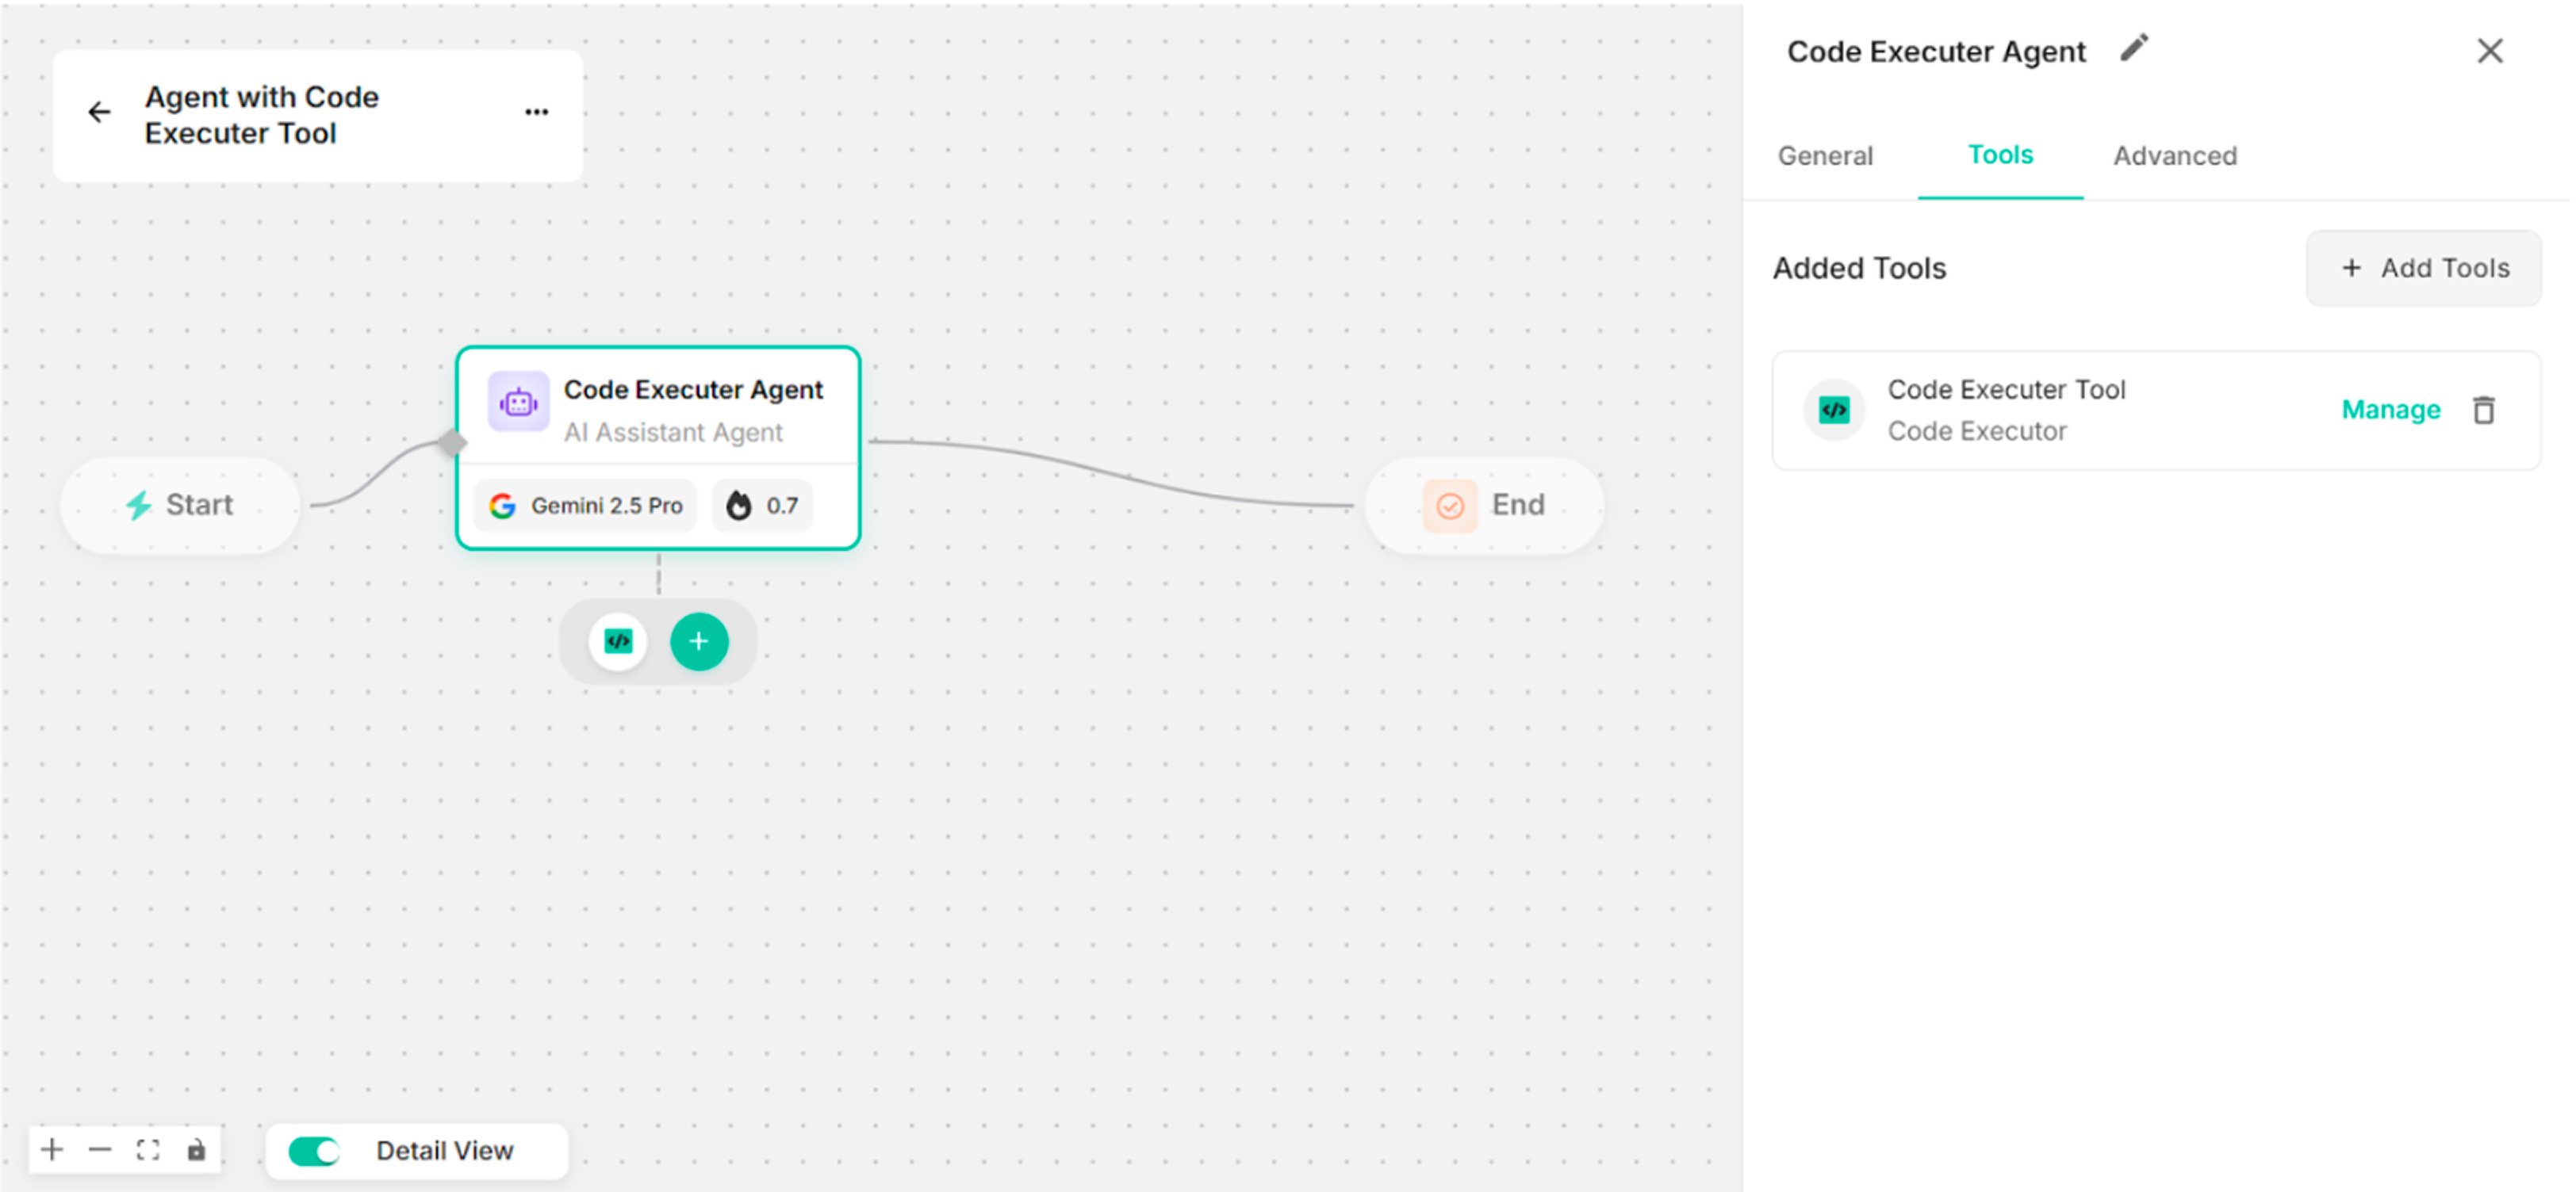This screenshot has height=1192, width=2576.
Task: Open the three-dot menu beside Agent with Code Executer Tool
Action: [x=537, y=112]
